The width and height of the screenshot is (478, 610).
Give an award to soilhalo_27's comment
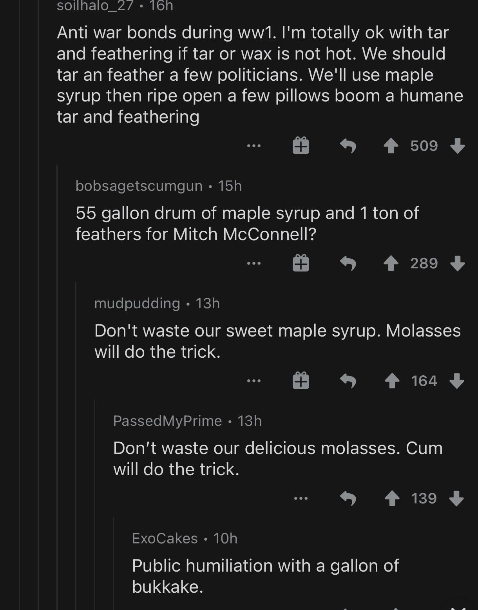[x=300, y=145]
